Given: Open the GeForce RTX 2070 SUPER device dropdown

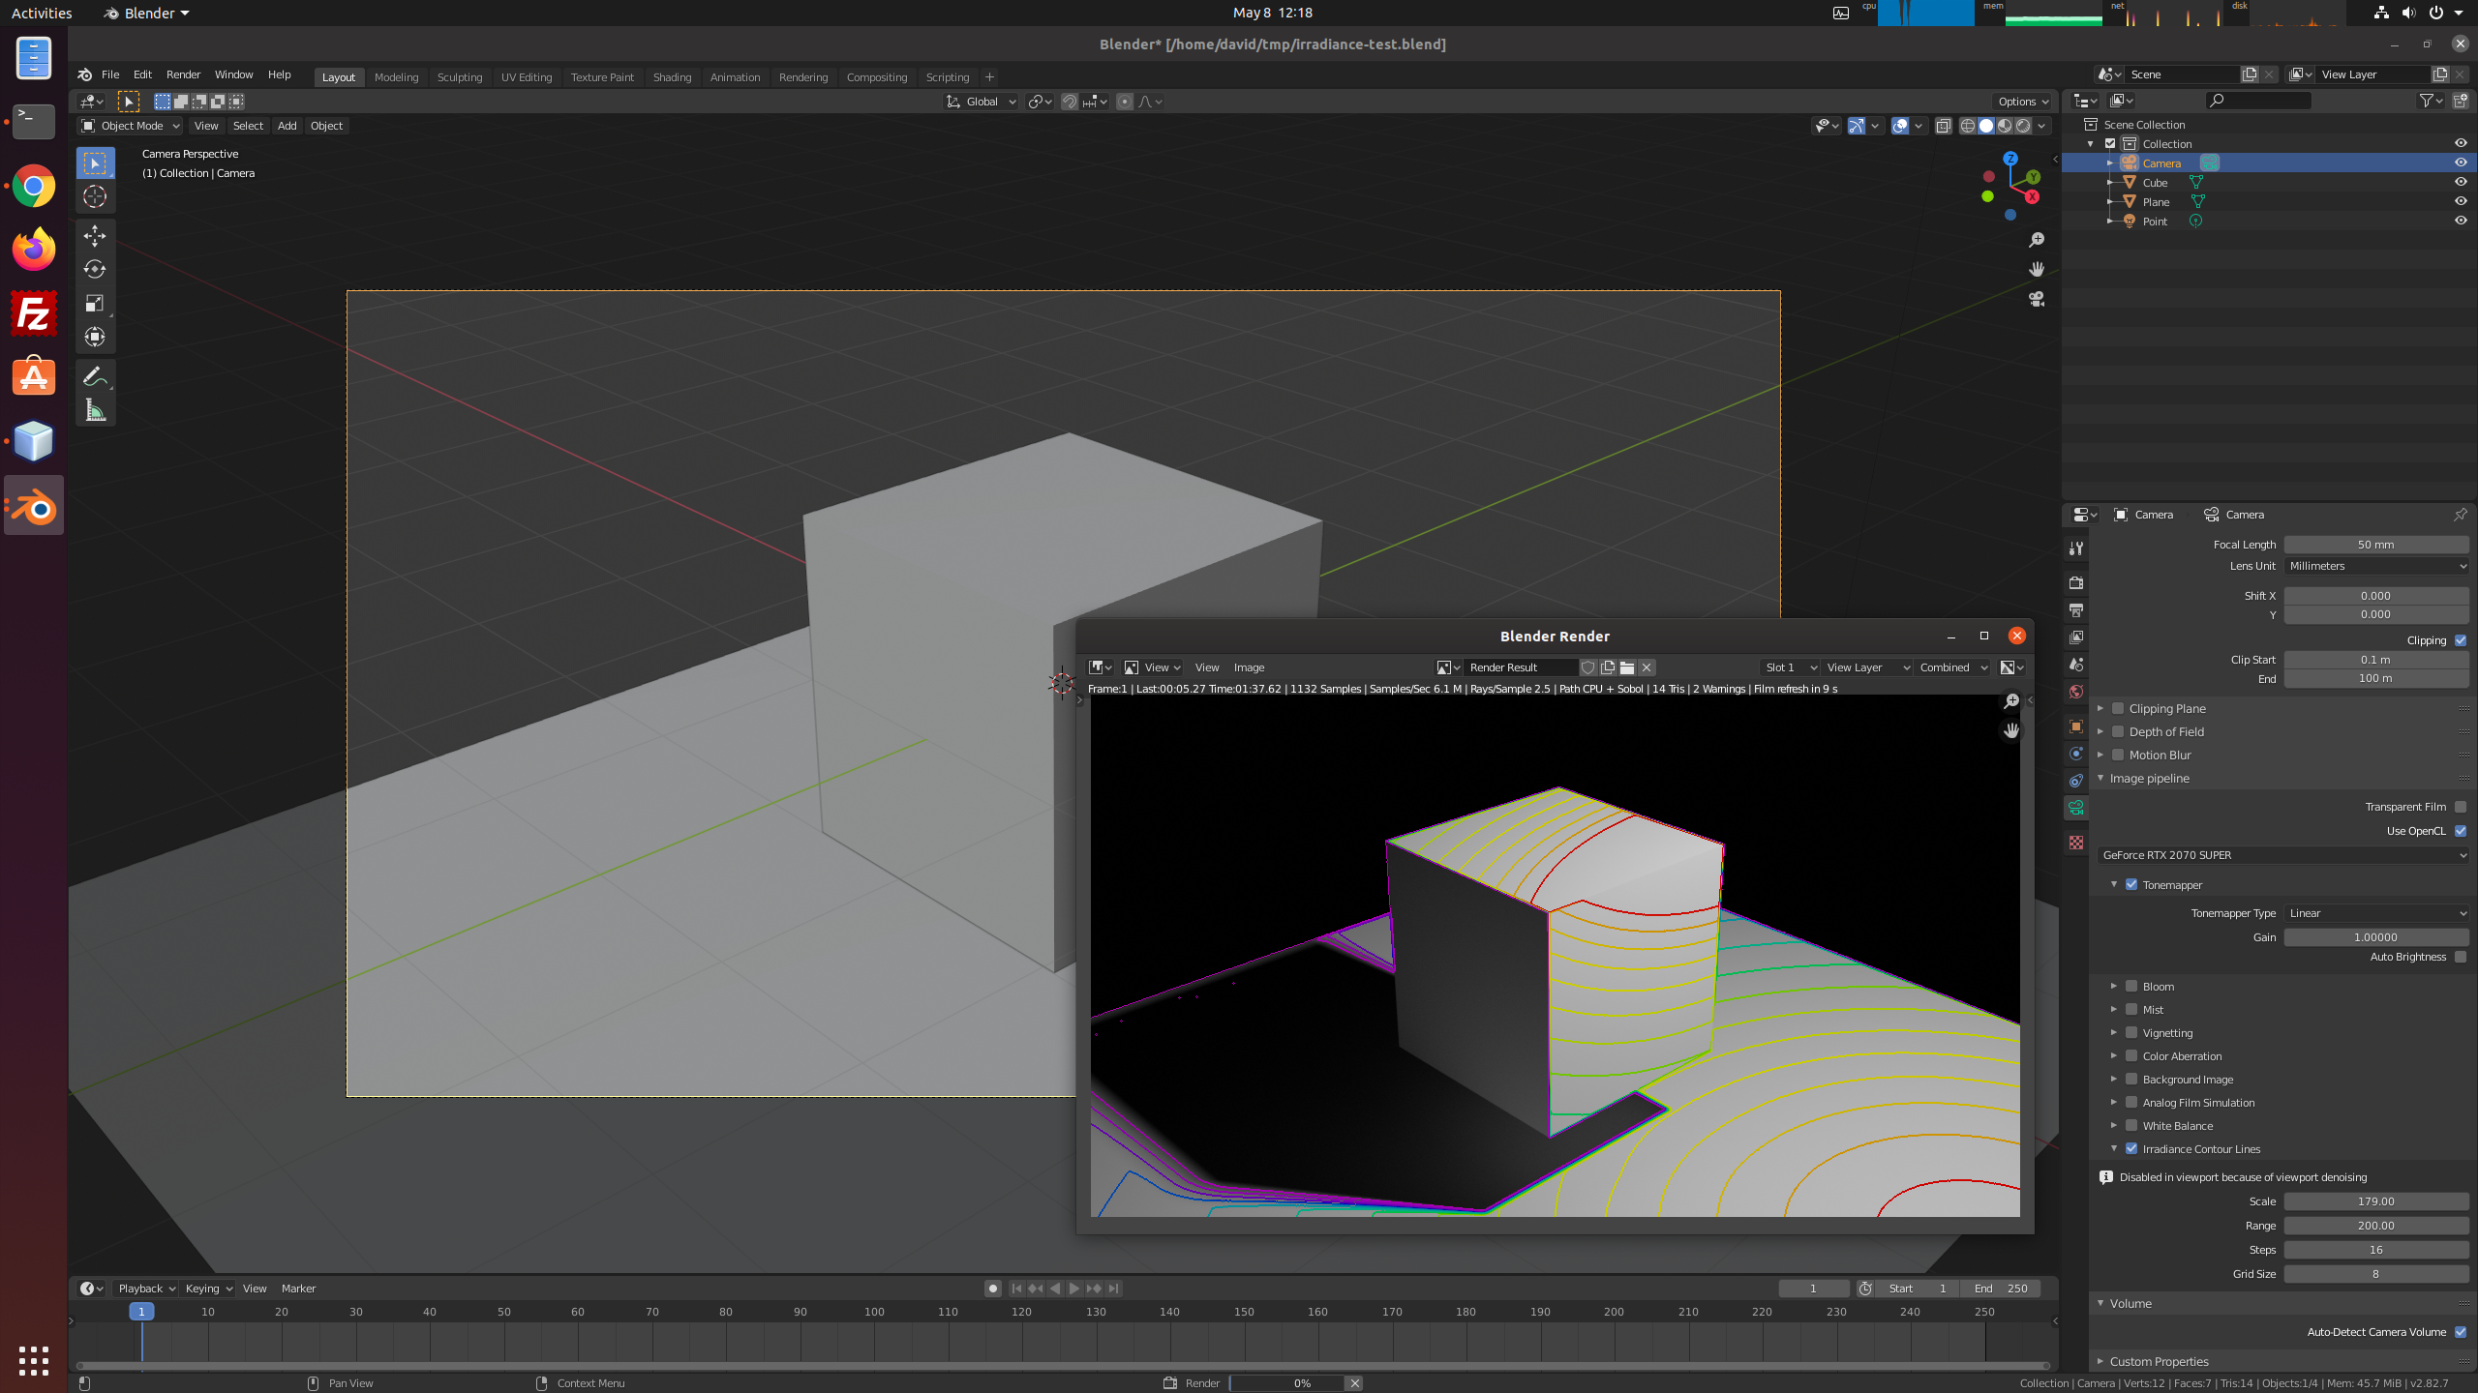Looking at the screenshot, I should pos(2282,855).
